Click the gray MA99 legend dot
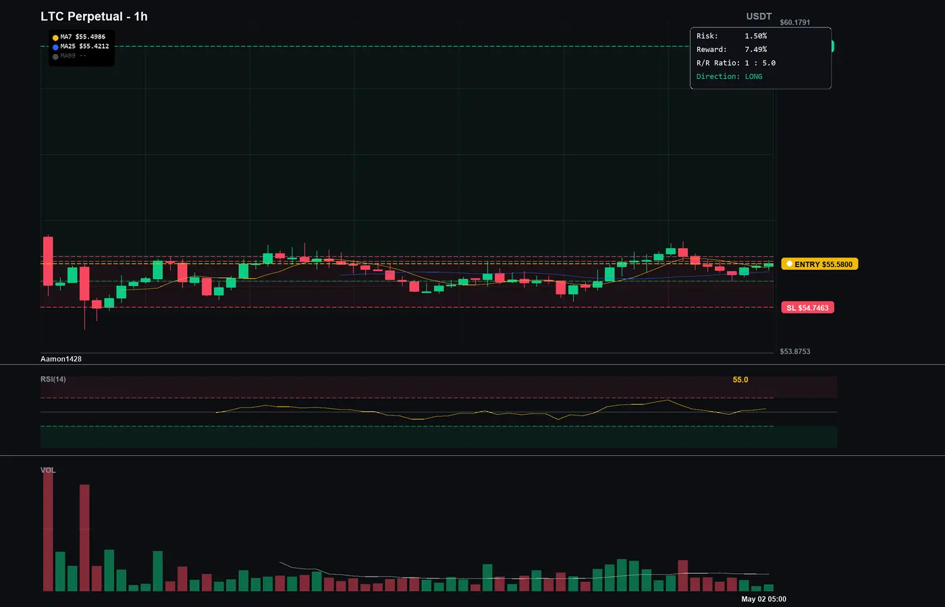945x607 pixels. 55,57
